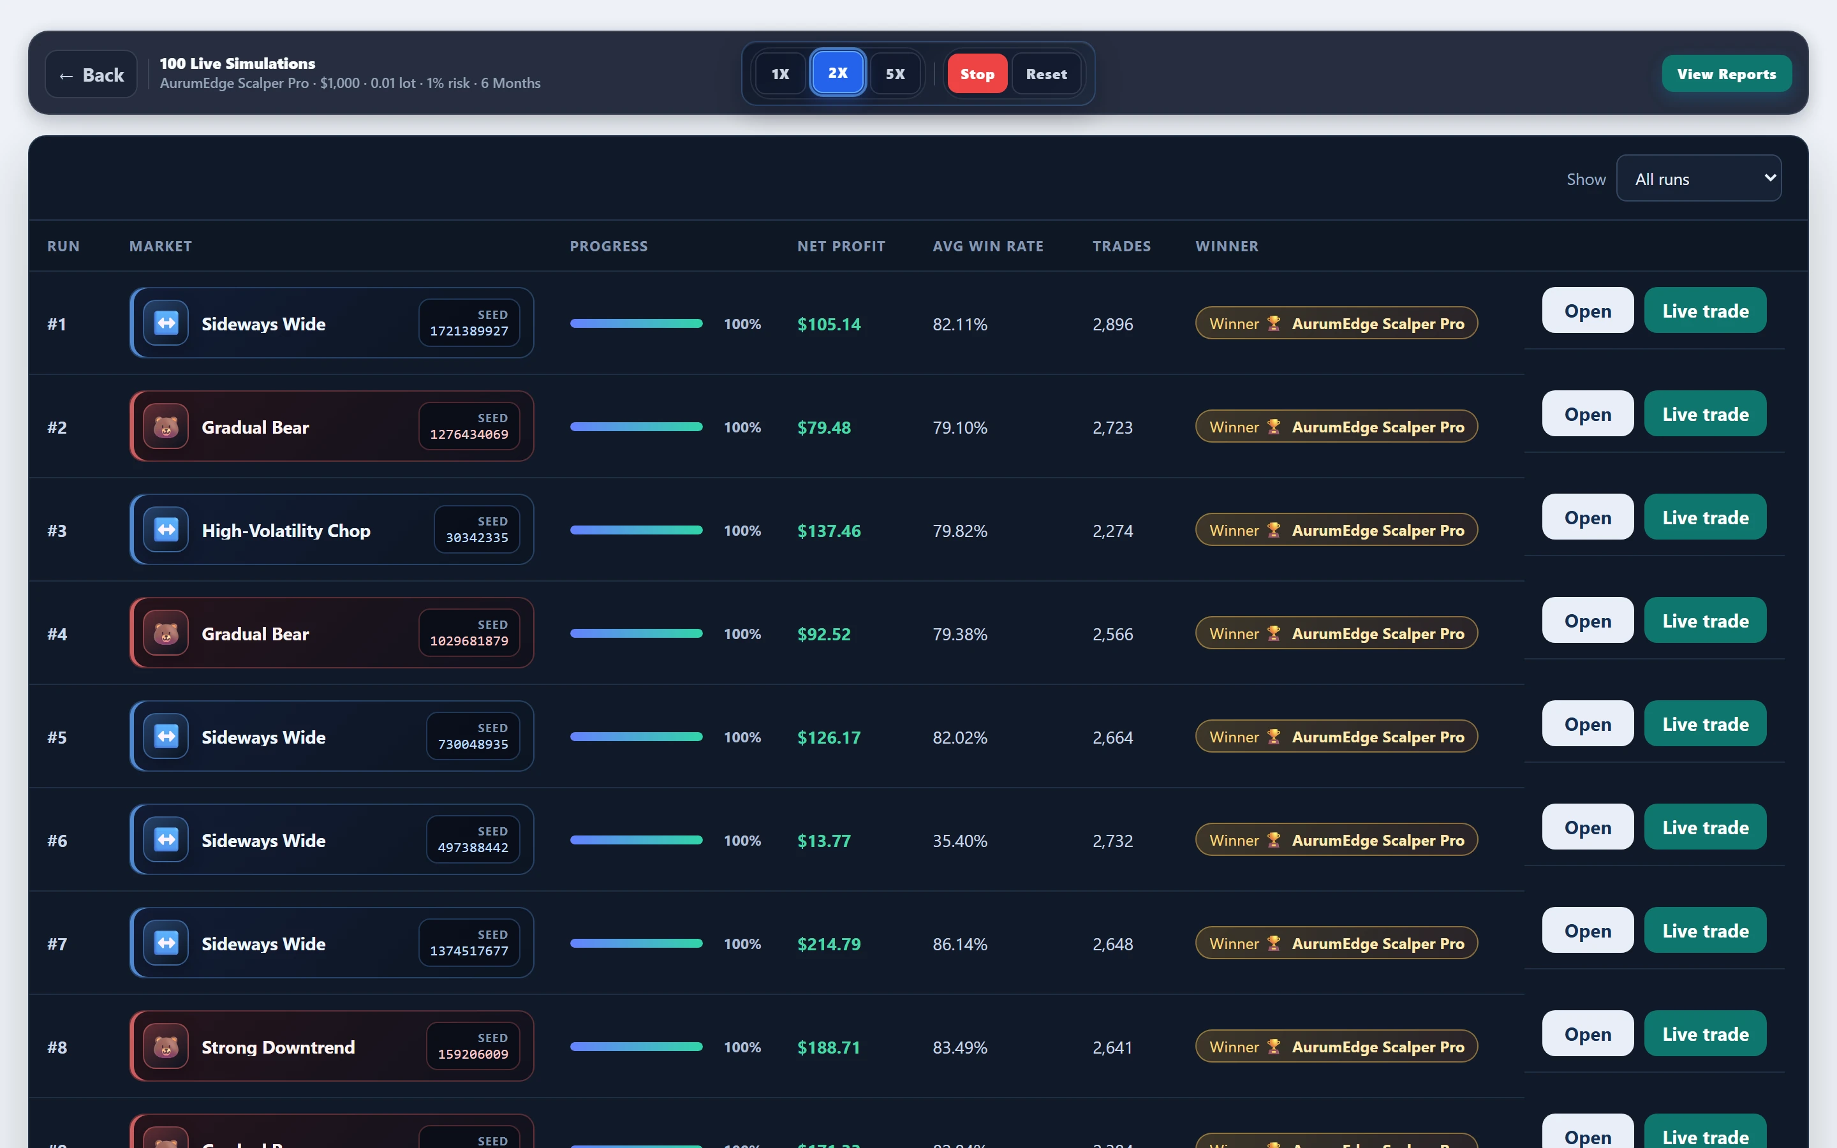Screen dimensions: 1837x1148
Task: Click the High-Volatility Chop market icon
Action: (x=165, y=530)
